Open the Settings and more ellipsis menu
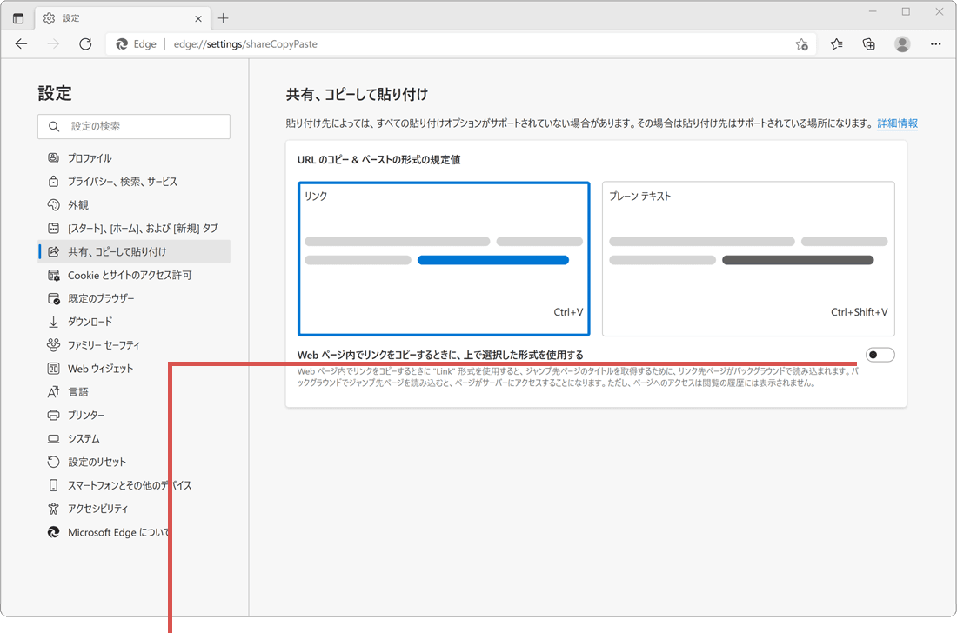The width and height of the screenshot is (957, 633). [935, 43]
